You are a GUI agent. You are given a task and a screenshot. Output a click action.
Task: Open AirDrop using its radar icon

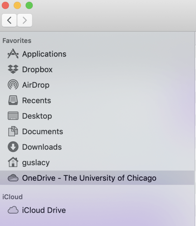[13, 85]
